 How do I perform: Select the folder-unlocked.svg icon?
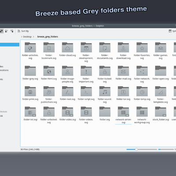coord(49,112)
